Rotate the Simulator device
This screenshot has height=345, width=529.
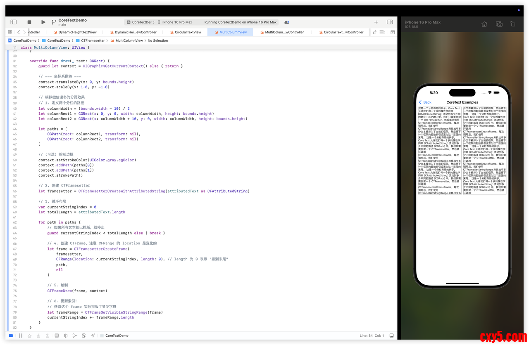[513, 24]
